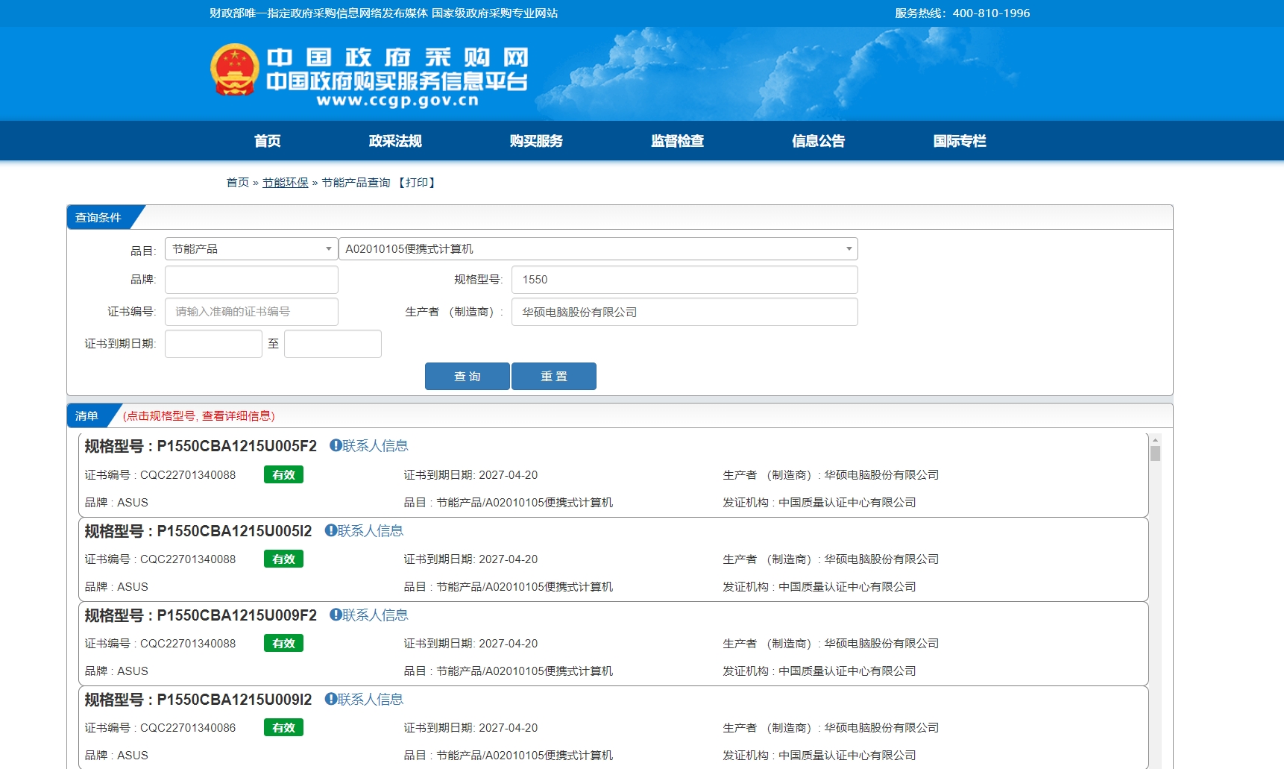Screen dimensions: 1284x769
Task: Click the national emblem logo
Action: tap(235, 69)
